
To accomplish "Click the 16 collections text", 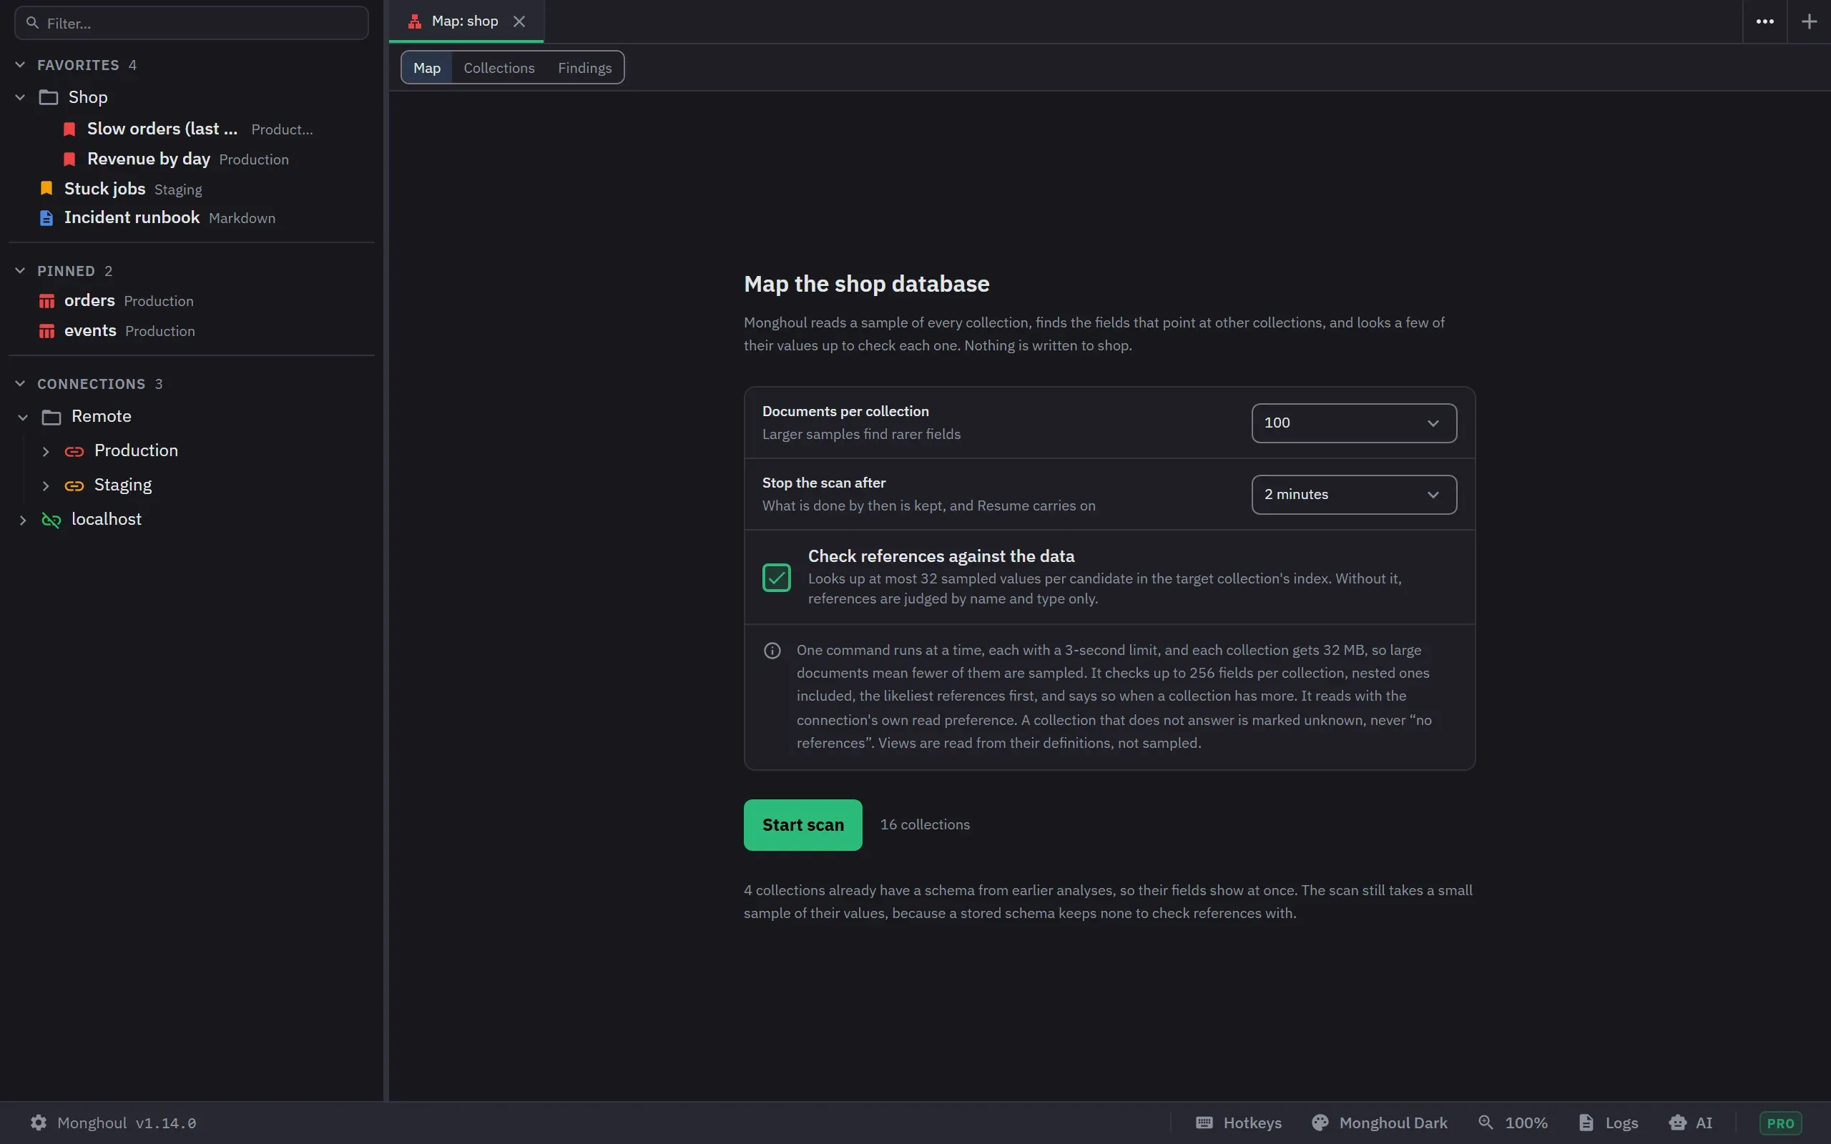I will pos(925,824).
